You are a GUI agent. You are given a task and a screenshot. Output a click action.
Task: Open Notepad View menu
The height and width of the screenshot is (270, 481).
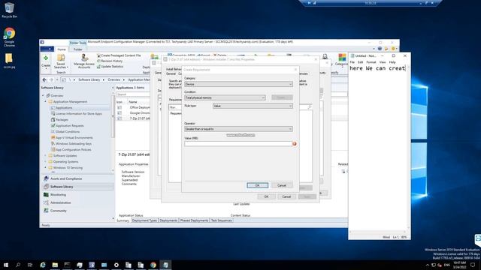click(x=383, y=62)
